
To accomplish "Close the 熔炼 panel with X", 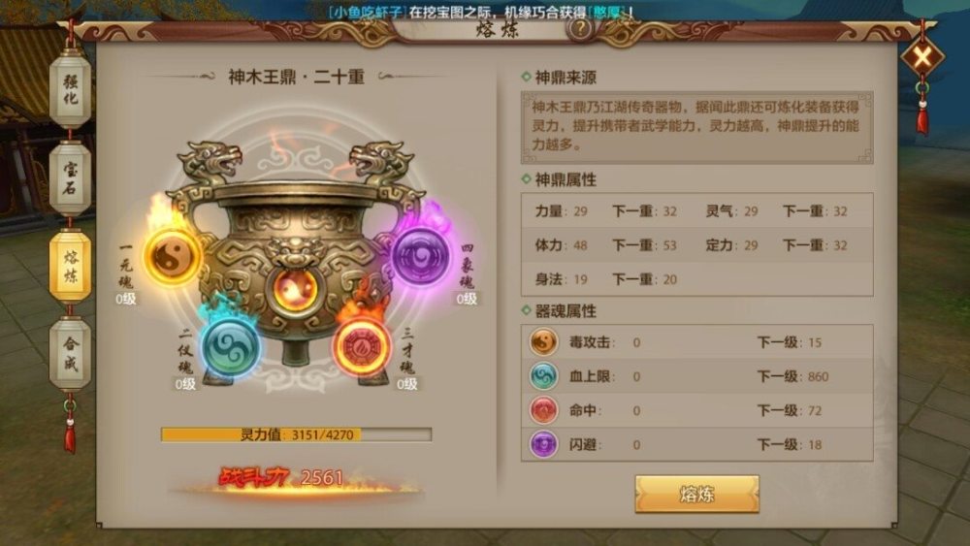I will tap(921, 58).
